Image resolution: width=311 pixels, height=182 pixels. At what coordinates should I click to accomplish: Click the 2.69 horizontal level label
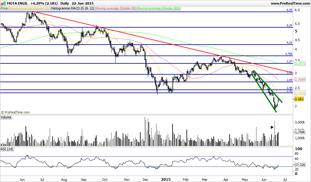coord(289,80)
